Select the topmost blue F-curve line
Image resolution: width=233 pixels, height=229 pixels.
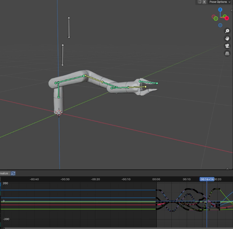pos(79,190)
